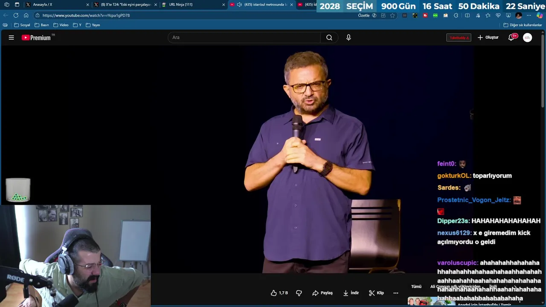The width and height of the screenshot is (546, 307).
Task: Toggle split screen view icon
Action: point(467,15)
